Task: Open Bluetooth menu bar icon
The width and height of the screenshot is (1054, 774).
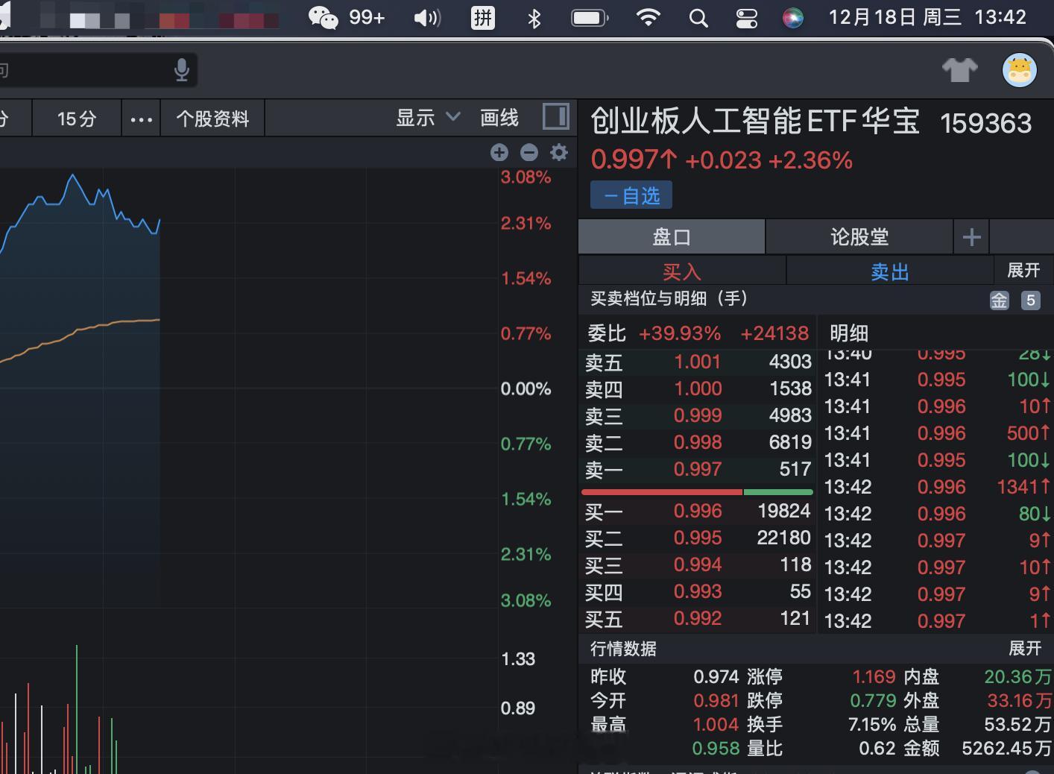Action: pos(534,18)
